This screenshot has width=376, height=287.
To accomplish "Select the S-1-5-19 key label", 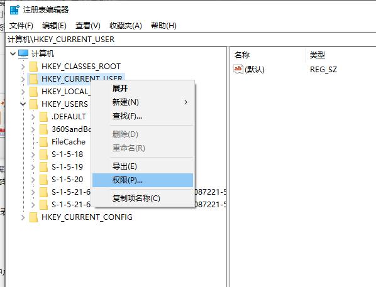I will [x=67, y=167].
